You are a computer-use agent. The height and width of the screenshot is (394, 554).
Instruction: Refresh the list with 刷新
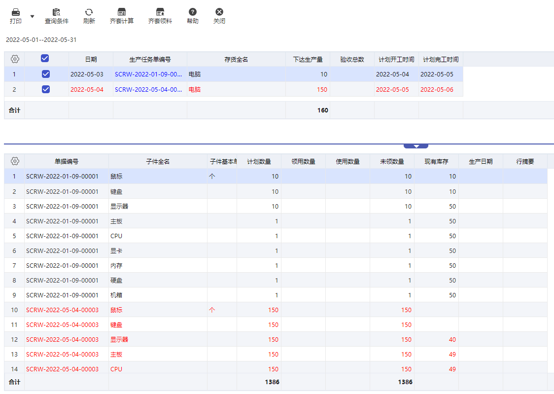coord(89,16)
